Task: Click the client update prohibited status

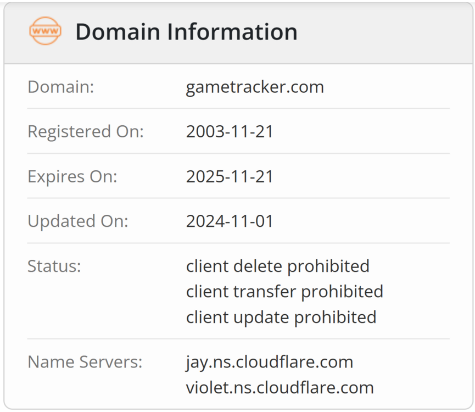Action: [x=281, y=317]
